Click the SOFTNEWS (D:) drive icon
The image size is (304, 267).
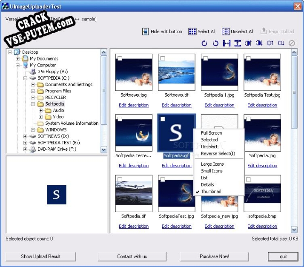coord(32,136)
